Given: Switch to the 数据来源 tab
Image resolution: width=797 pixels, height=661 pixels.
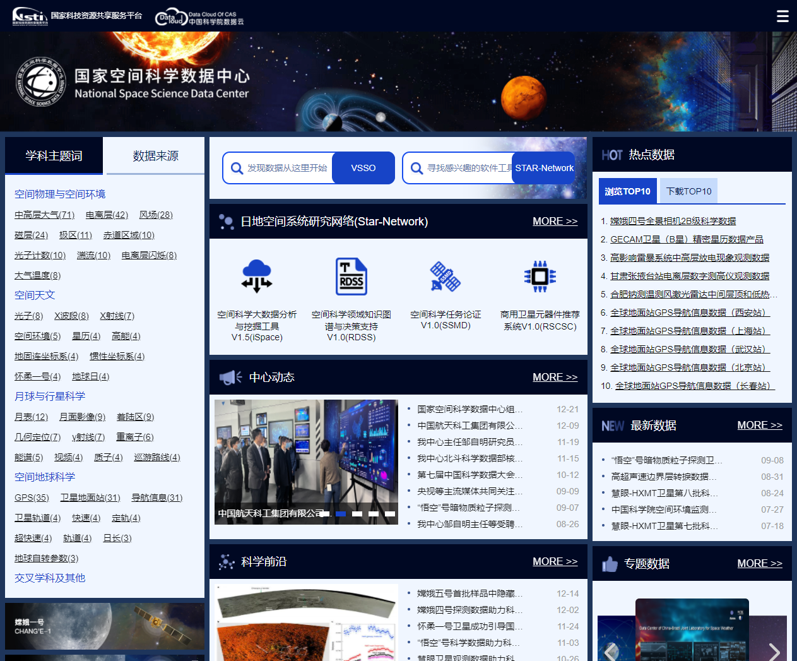Looking at the screenshot, I should coord(154,155).
